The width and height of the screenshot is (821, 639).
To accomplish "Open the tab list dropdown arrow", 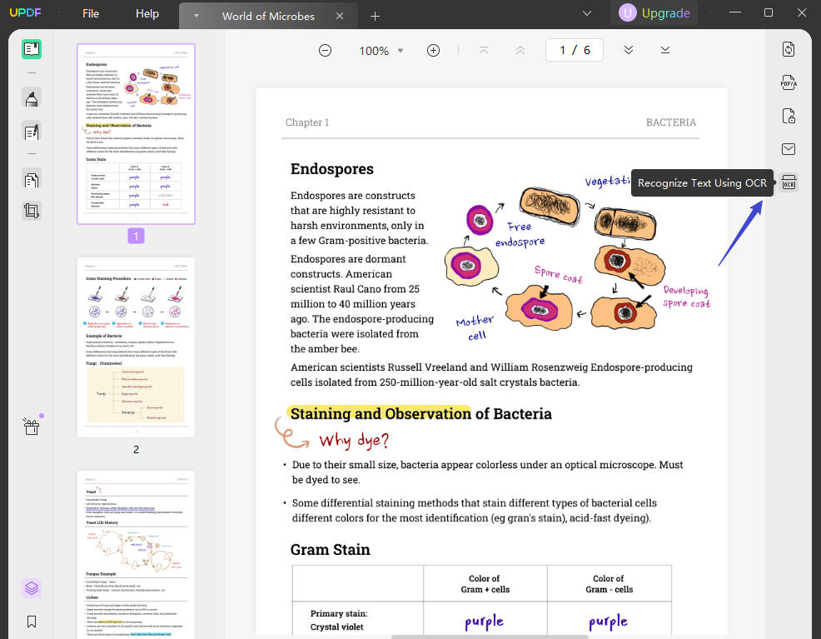I will [x=197, y=16].
